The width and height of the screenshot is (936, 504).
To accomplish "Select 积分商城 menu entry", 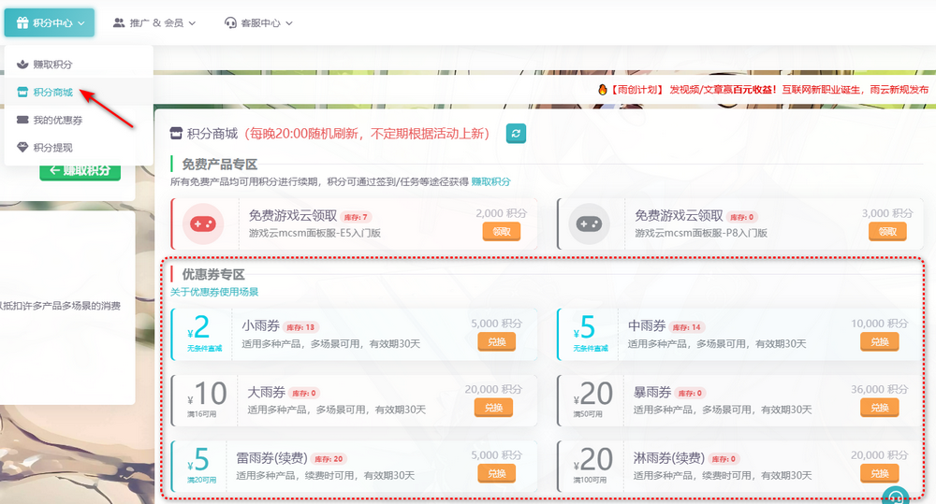I will pos(52,93).
